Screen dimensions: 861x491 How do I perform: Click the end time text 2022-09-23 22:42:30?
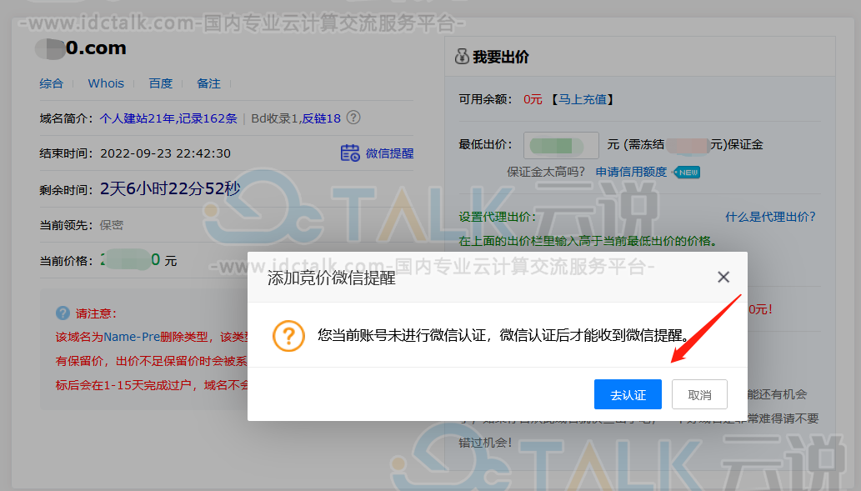pos(165,153)
